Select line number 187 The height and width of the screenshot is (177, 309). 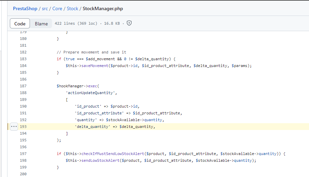(x=23, y=86)
